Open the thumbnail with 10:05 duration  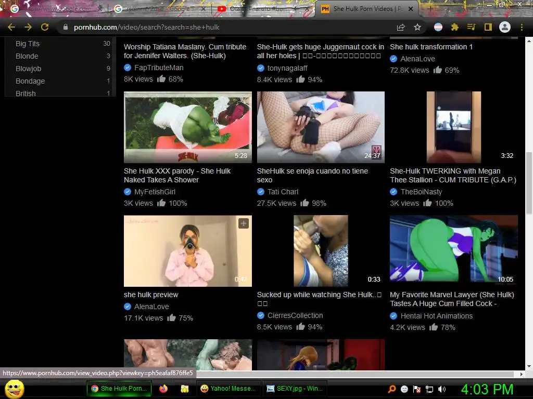[x=454, y=251]
